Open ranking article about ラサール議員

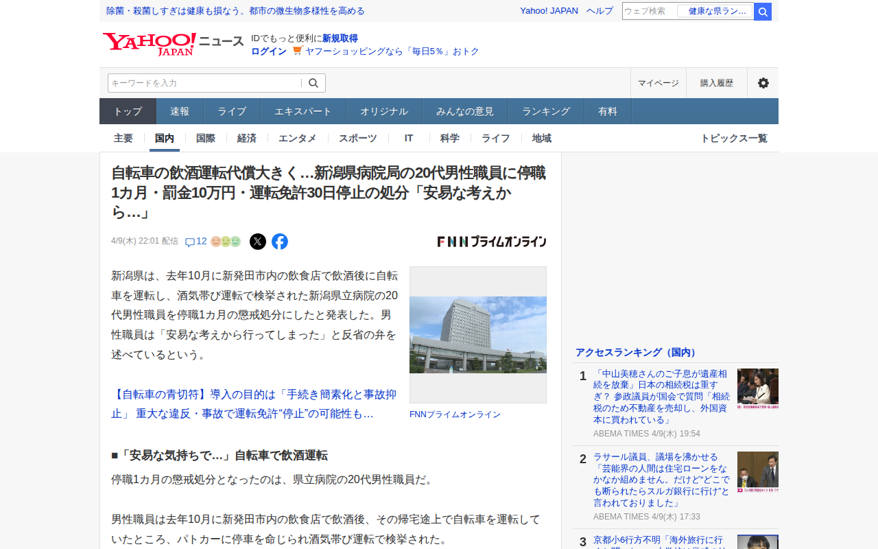(663, 480)
